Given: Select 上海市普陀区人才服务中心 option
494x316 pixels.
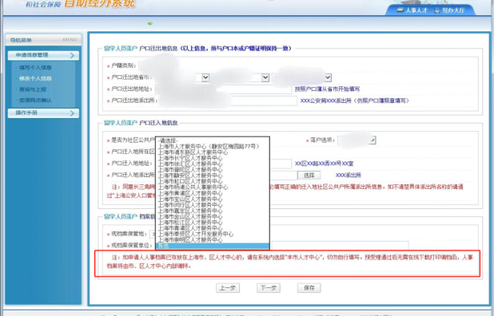Looking at the screenshot, I should (x=213, y=170).
